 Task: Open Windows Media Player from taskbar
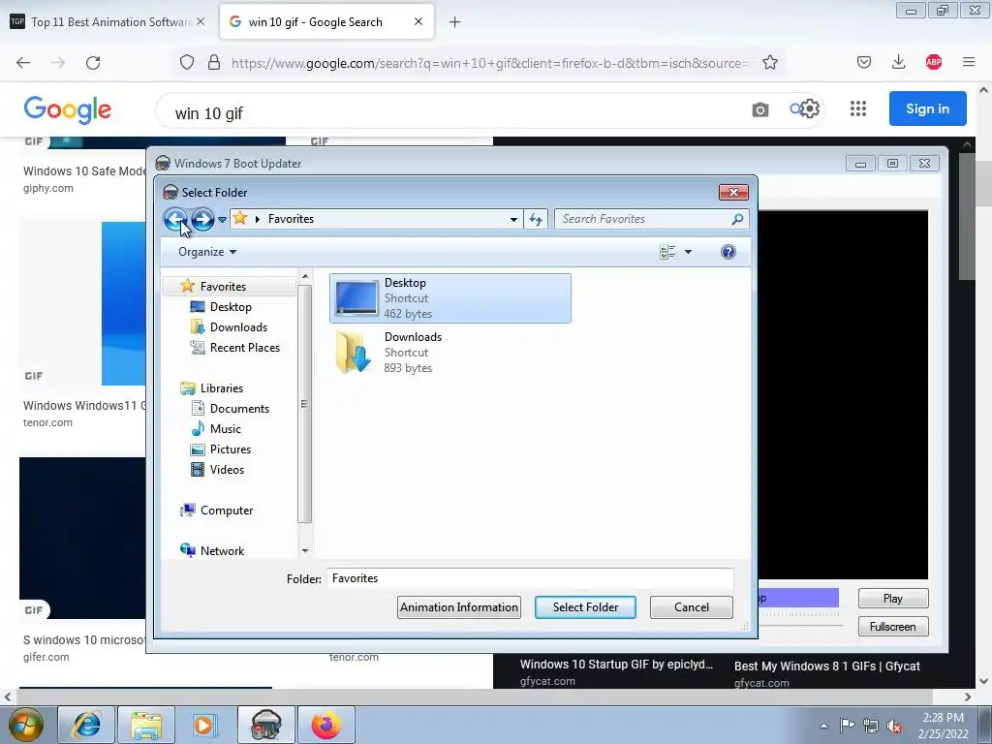pyautogui.click(x=205, y=725)
